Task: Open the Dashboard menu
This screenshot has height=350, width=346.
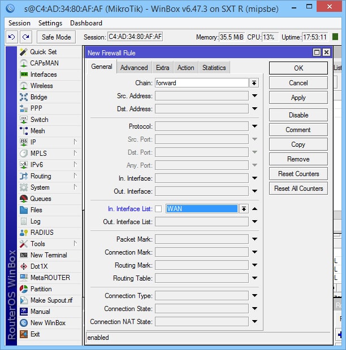Action: tap(86, 23)
